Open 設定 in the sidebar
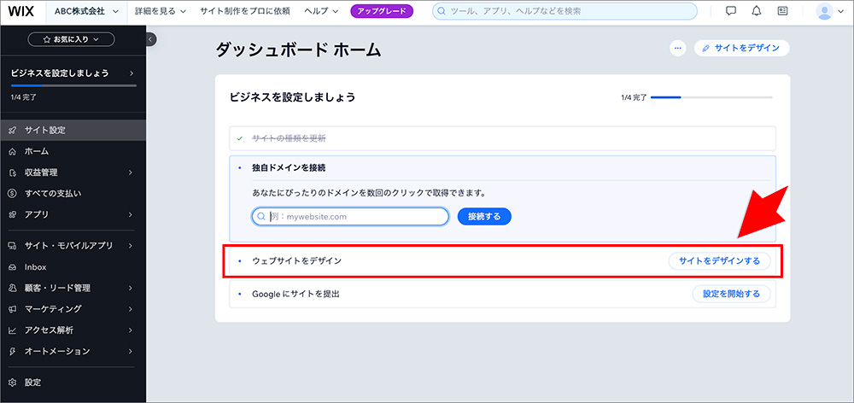 point(73,383)
